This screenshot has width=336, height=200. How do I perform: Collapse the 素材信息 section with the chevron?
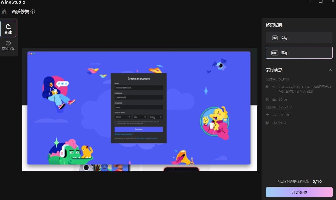point(330,70)
